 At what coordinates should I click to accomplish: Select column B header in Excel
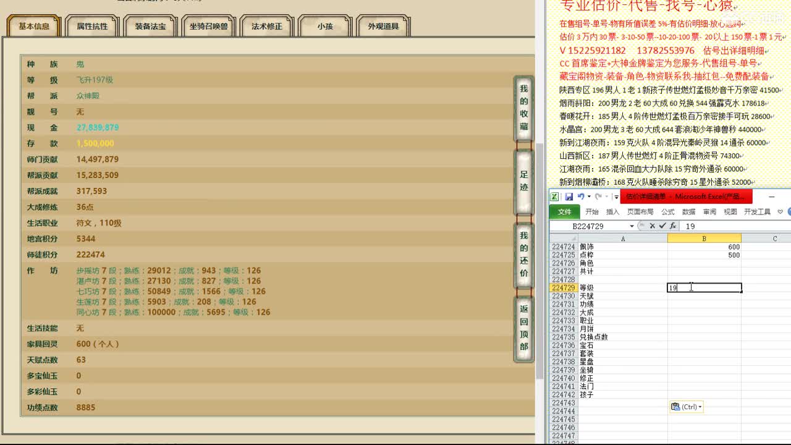[704, 239]
